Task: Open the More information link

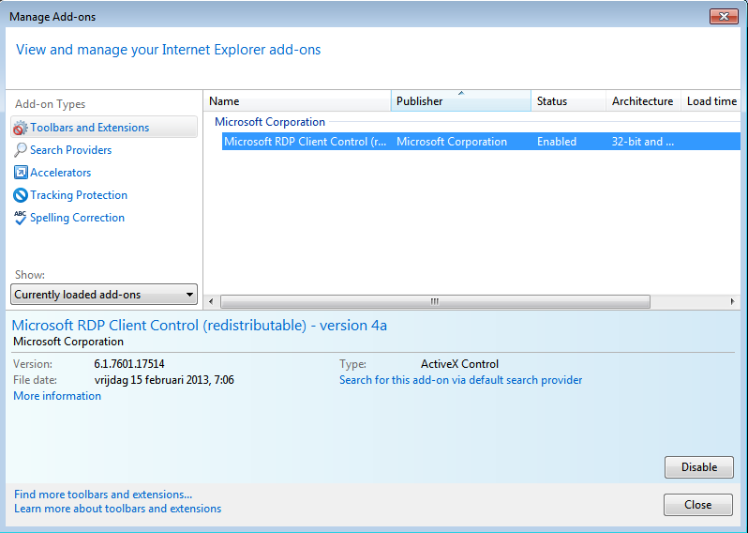Action: pyautogui.click(x=57, y=396)
